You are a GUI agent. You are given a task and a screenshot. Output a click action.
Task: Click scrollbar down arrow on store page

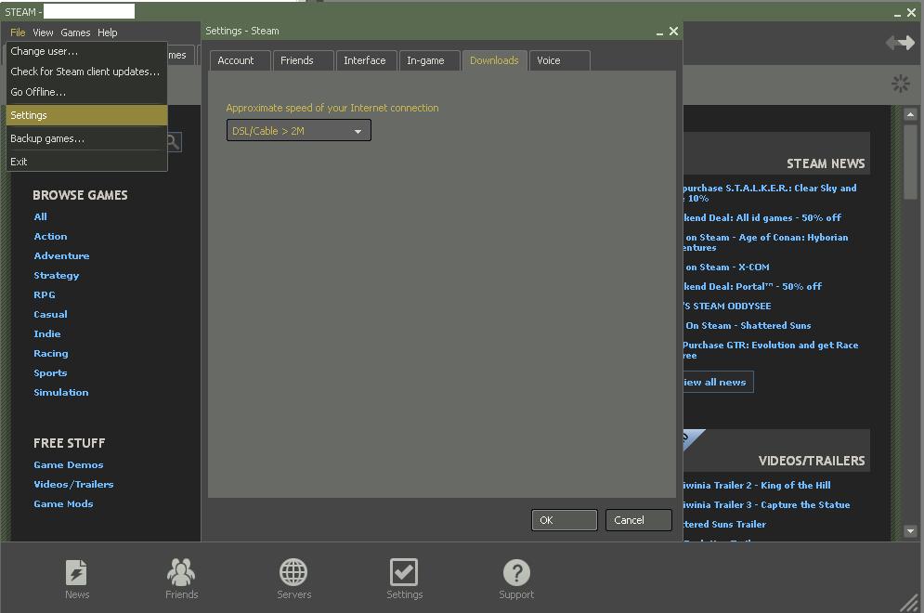pos(910,531)
